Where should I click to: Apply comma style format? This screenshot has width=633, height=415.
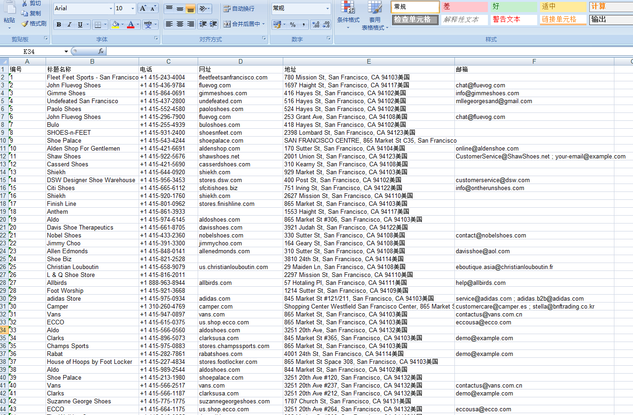pos(303,25)
